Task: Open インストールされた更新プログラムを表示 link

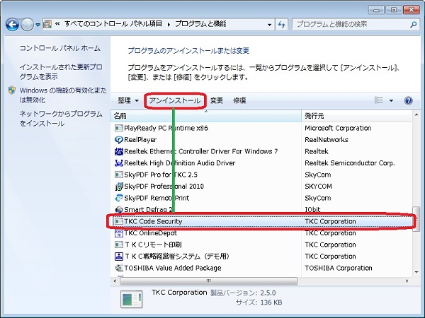Action: 61,71
